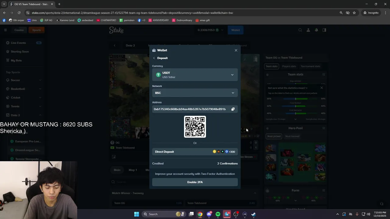
Task: Go back from Deposit view
Action: coord(154,58)
